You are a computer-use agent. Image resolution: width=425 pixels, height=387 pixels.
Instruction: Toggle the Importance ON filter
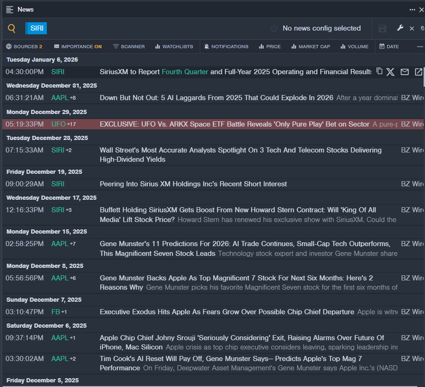tap(77, 46)
